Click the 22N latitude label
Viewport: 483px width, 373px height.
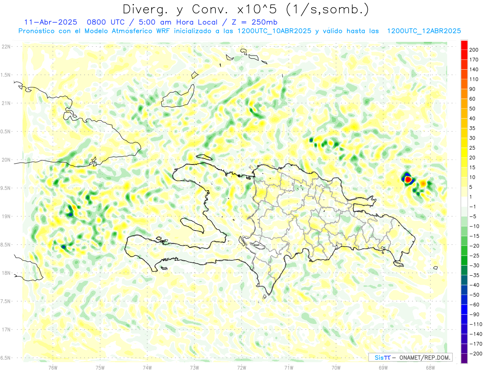click(x=6, y=47)
